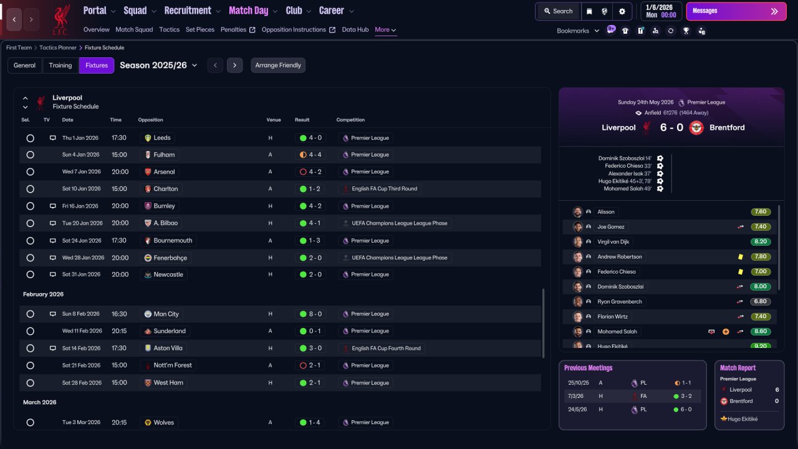Open the bookmark icon beside Search

[590, 11]
